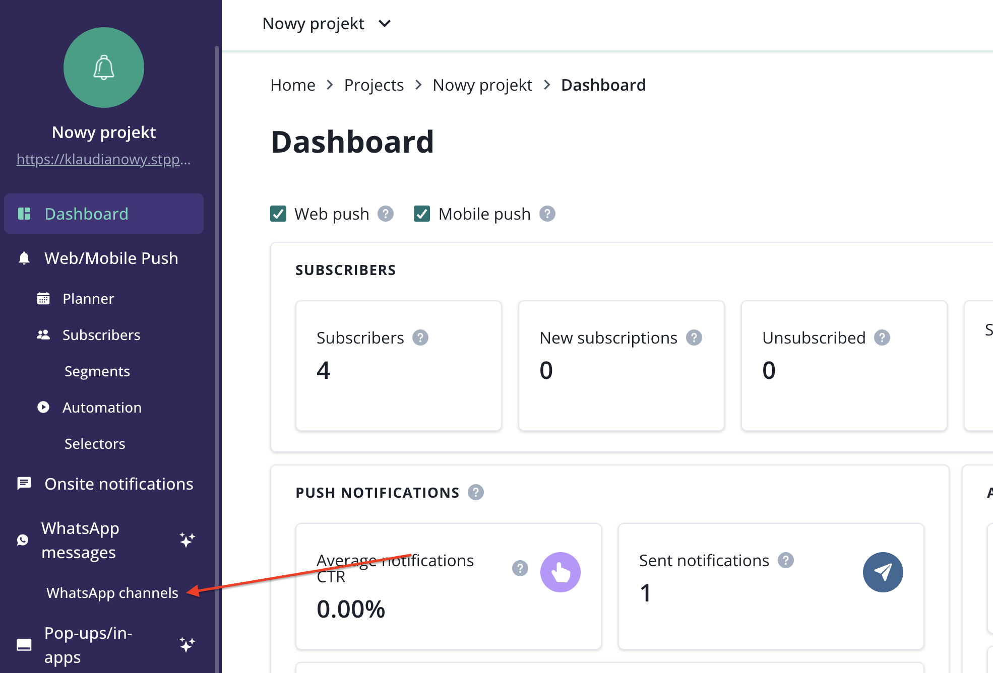This screenshot has height=673, width=993.
Task: Expand Pop-ups/in-apps sidebar section
Action: click(x=88, y=645)
